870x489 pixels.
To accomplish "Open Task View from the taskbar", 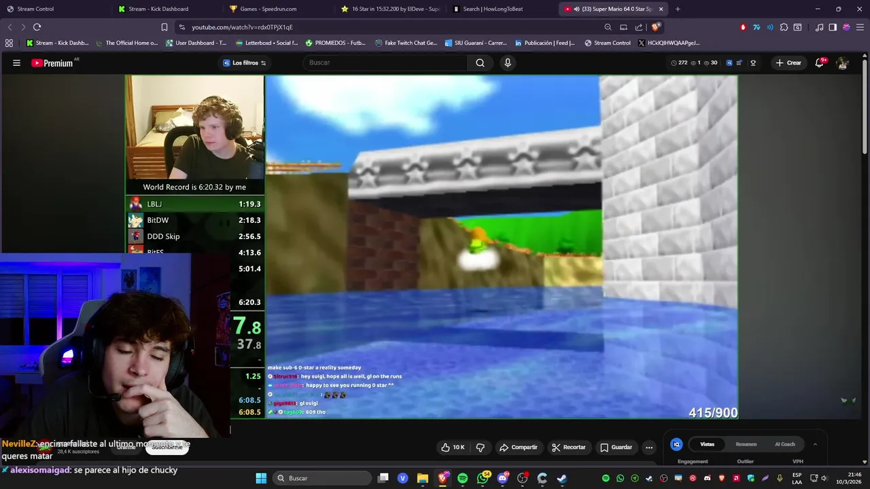I will click(383, 478).
